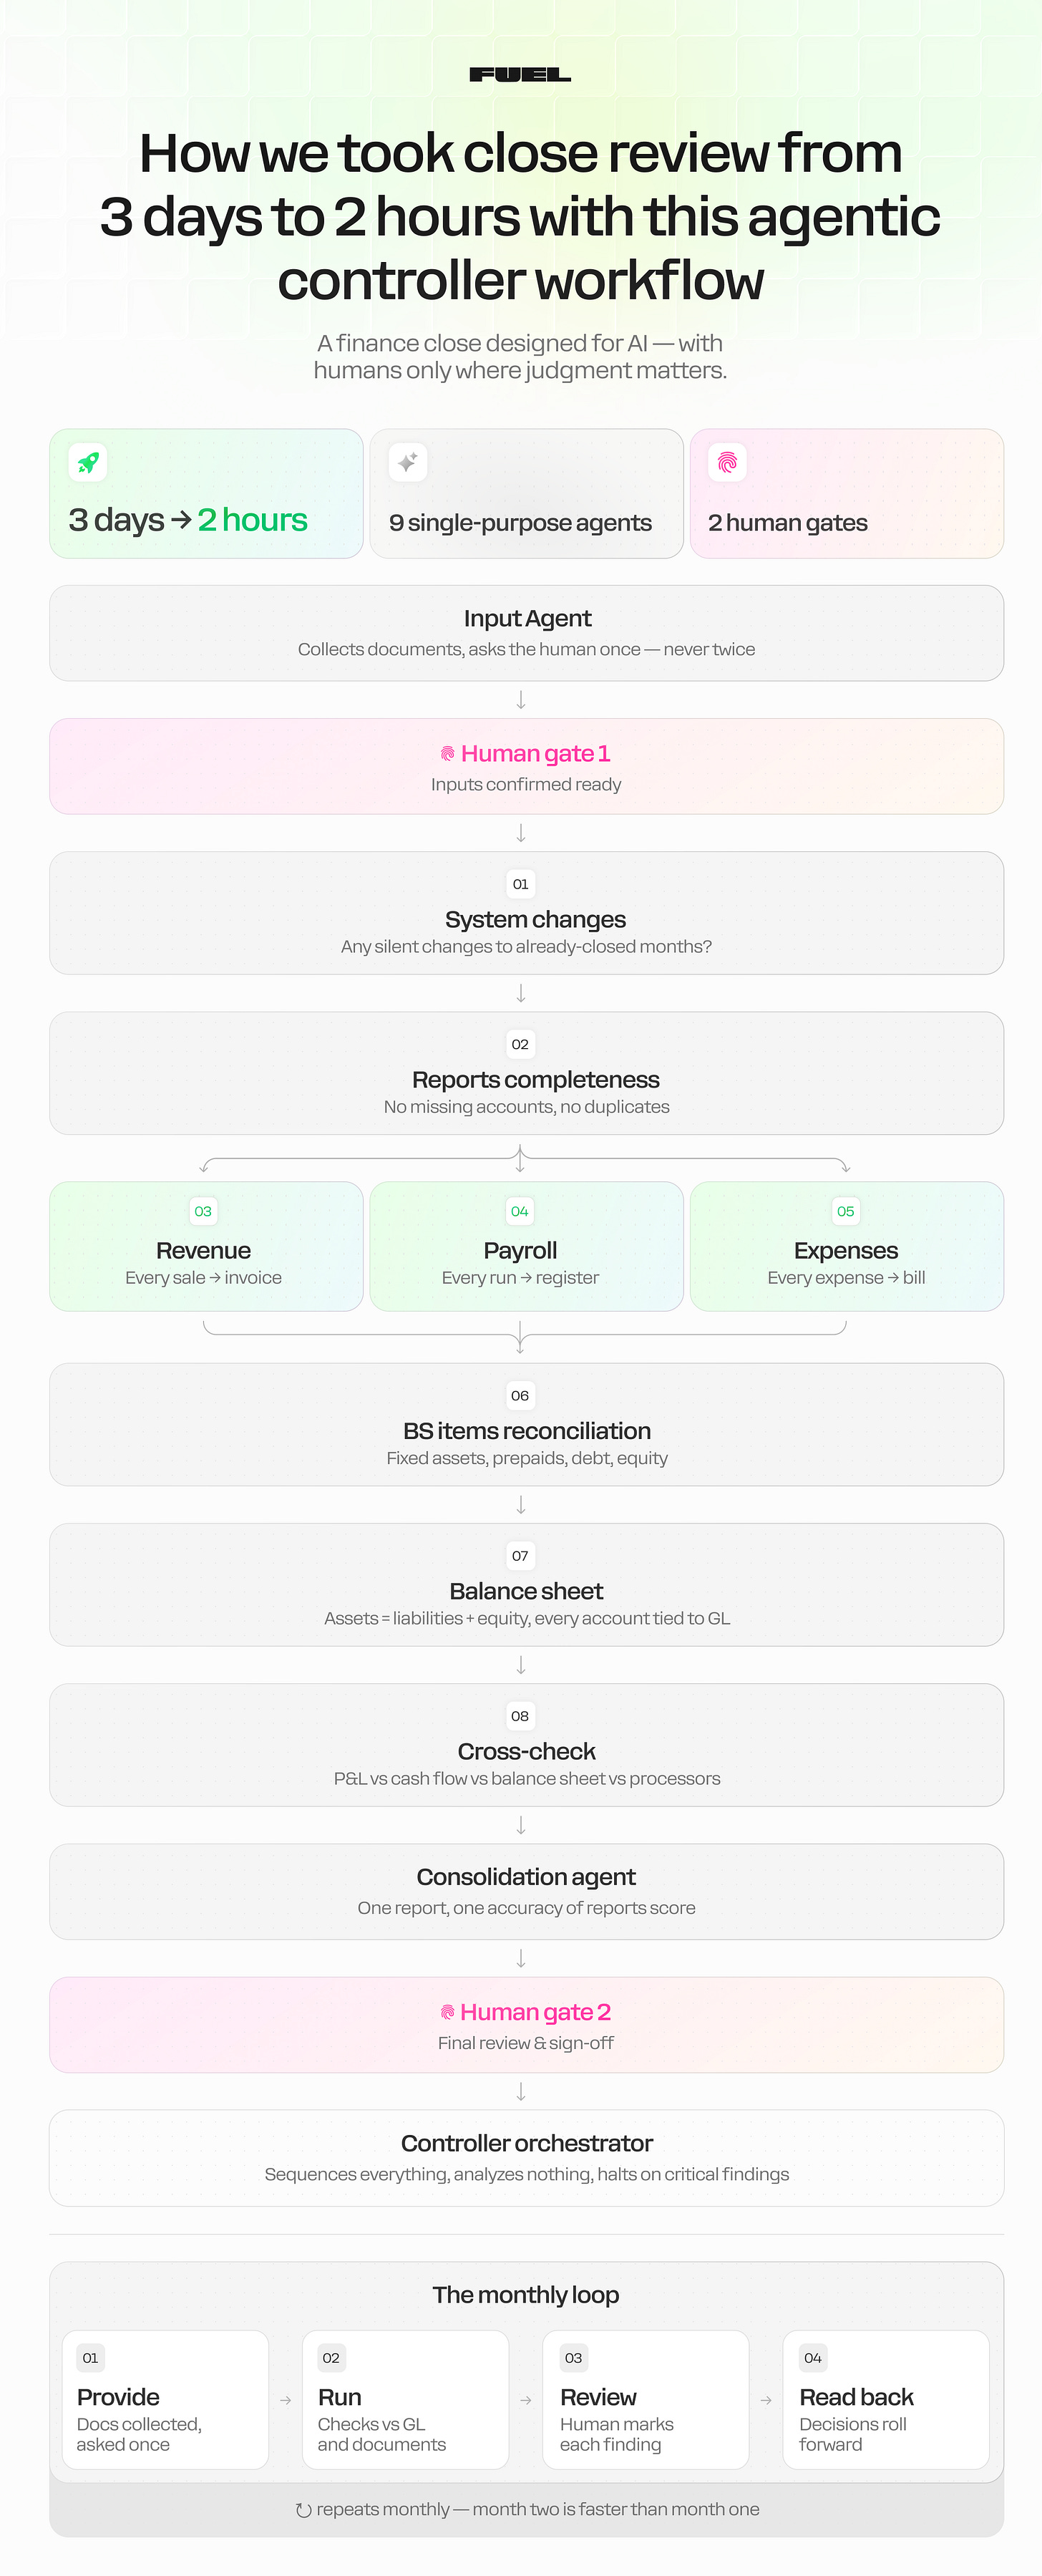1042x2576 pixels.
Task: Click the arrow between Run and Review
Action: click(x=526, y=2400)
